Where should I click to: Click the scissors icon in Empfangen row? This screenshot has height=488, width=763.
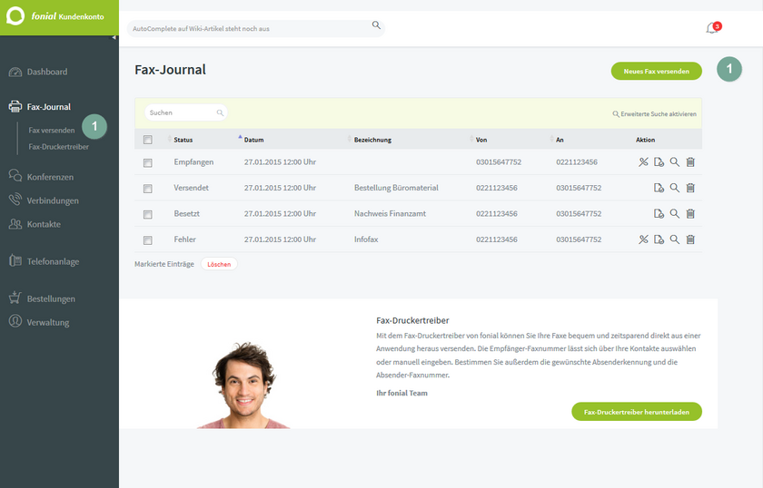click(643, 161)
